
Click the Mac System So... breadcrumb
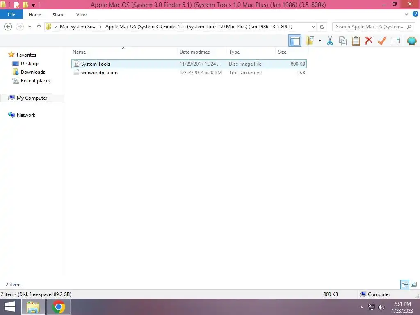click(x=78, y=27)
